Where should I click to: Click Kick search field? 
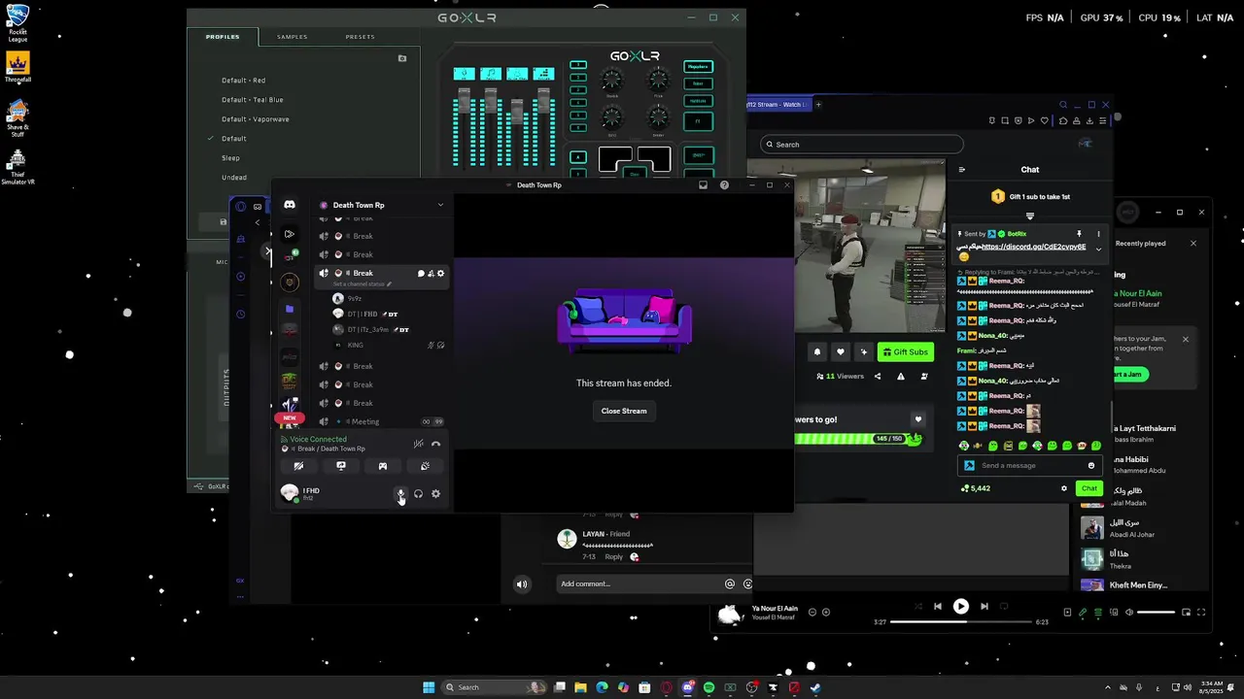tap(862, 145)
